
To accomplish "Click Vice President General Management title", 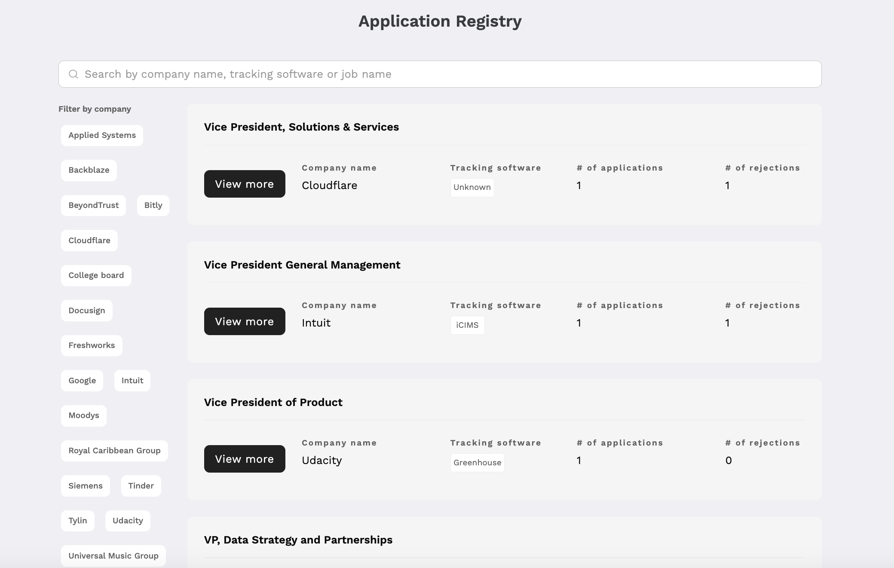I will [x=302, y=265].
